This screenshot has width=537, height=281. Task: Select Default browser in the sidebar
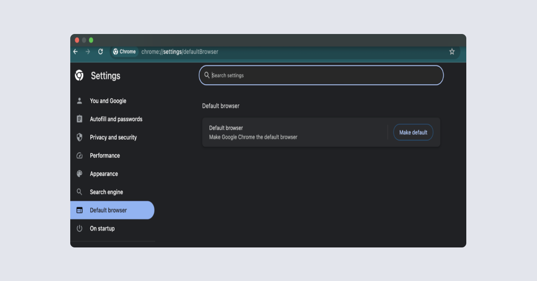coord(108,210)
